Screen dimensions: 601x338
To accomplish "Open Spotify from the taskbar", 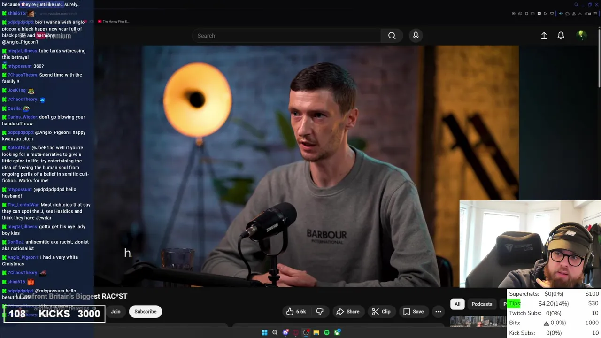I will tap(327, 332).
